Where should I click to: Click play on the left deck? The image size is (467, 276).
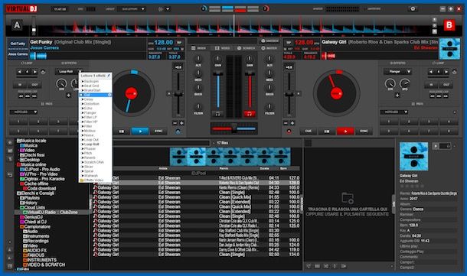pos(140,132)
